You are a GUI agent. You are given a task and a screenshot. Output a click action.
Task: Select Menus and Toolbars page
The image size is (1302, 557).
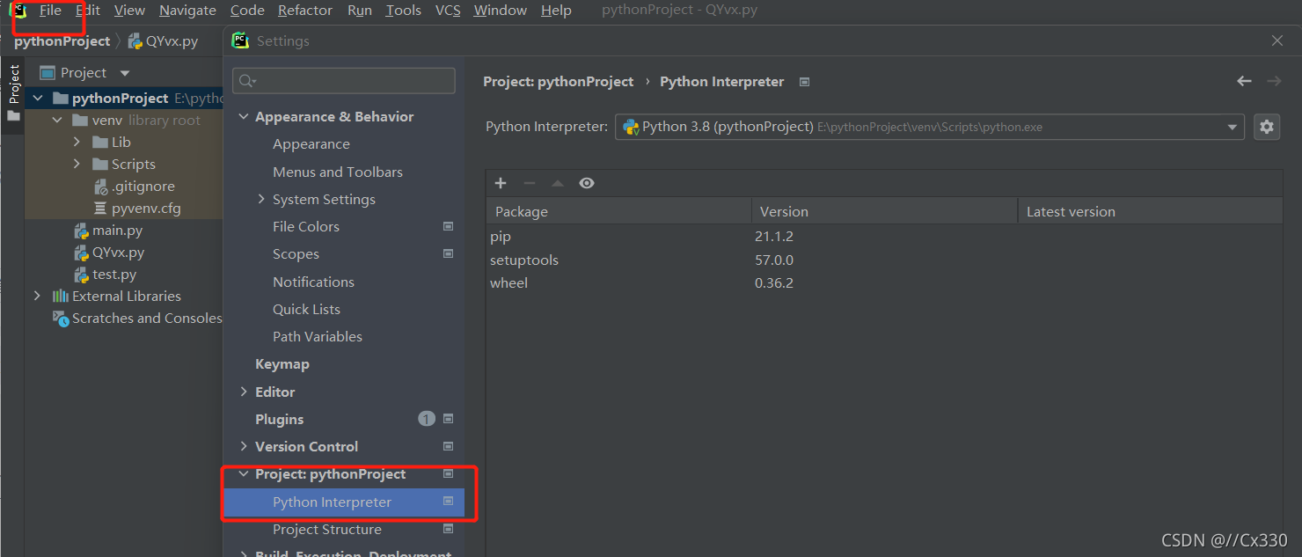[x=338, y=172]
